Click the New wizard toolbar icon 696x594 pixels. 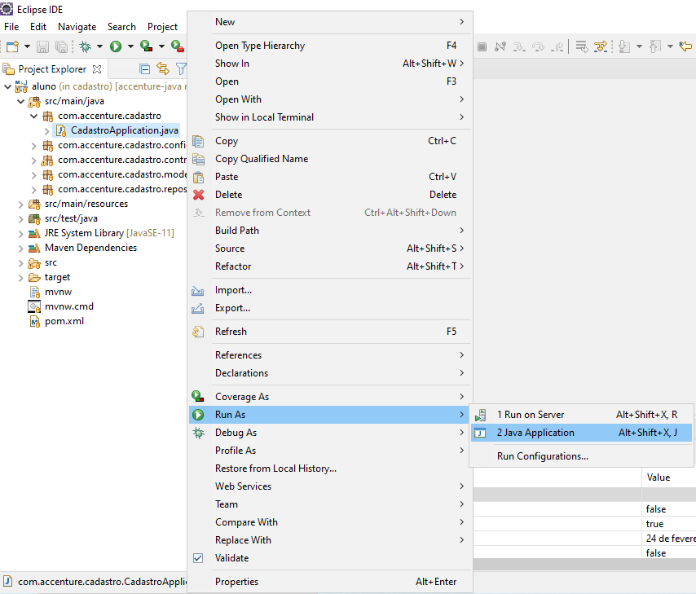pyautogui.click(x=13, y=46)
